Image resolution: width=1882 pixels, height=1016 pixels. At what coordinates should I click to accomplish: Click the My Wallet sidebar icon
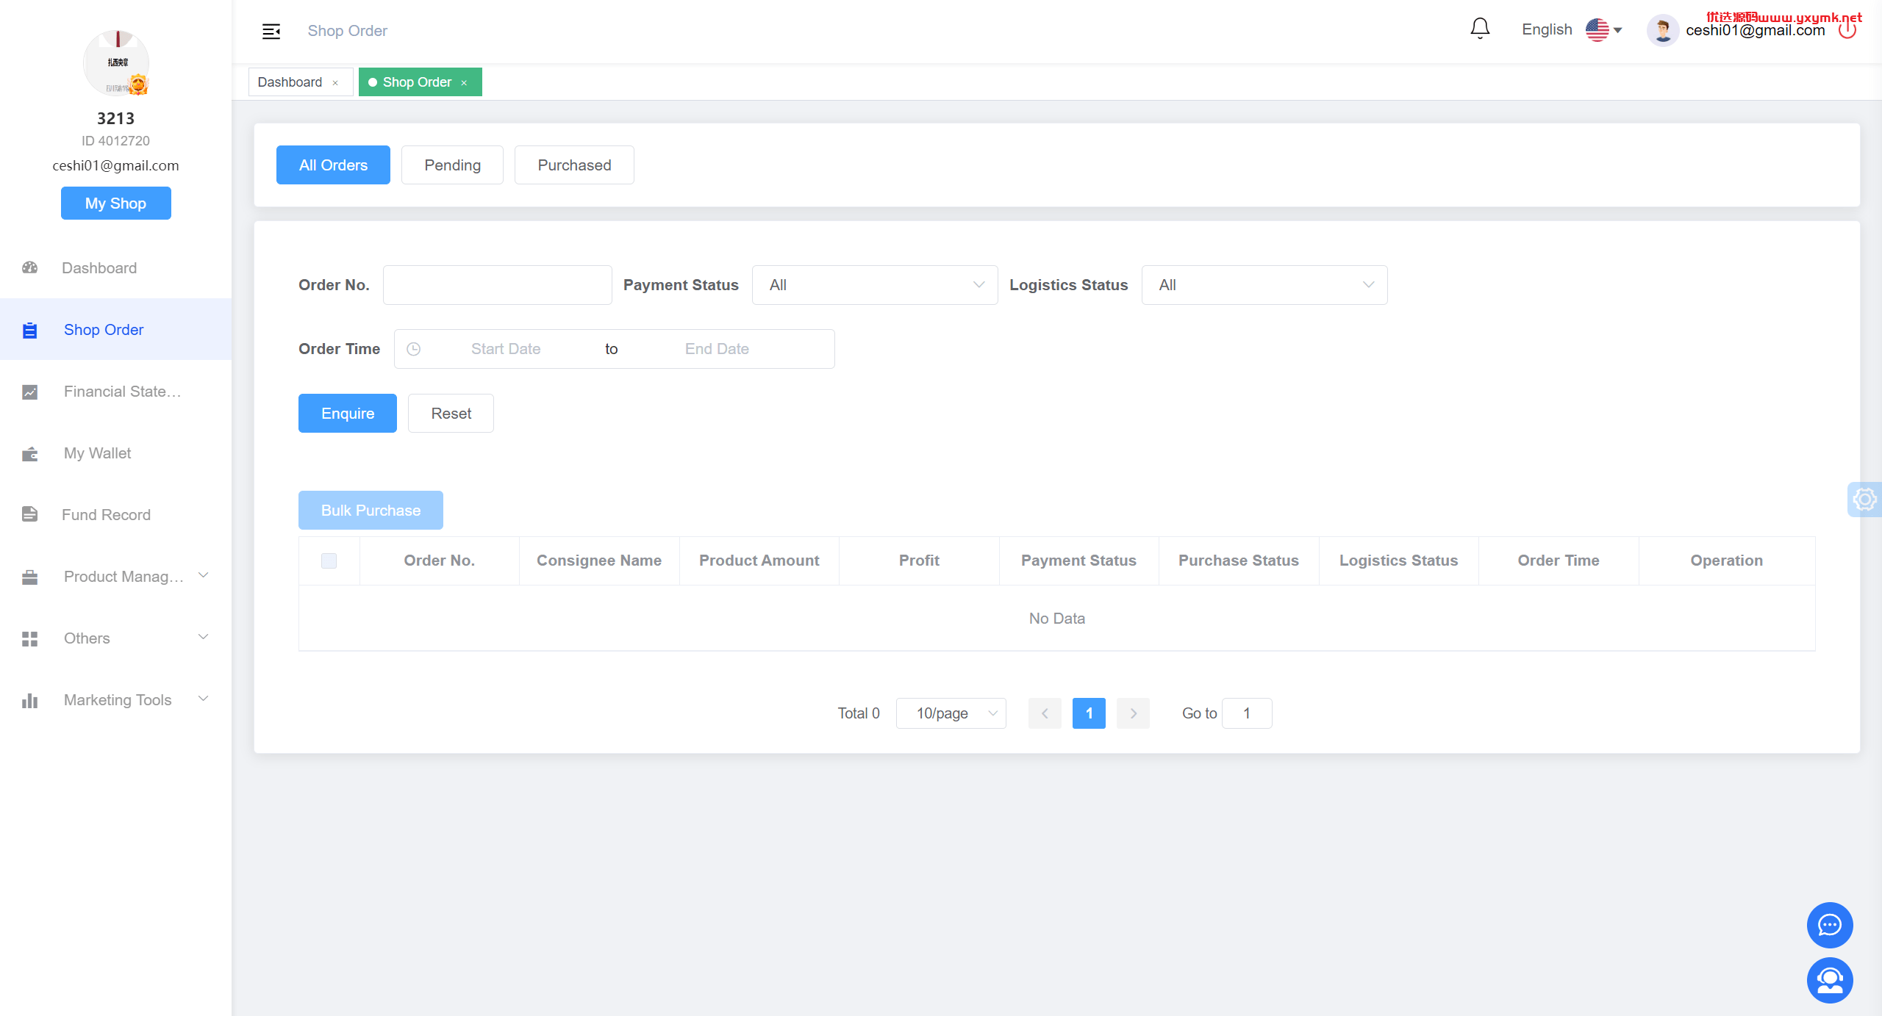tap(30, 454)
